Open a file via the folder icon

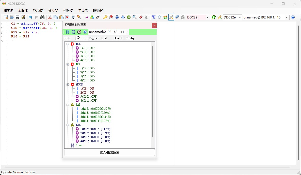coord(12,17)
